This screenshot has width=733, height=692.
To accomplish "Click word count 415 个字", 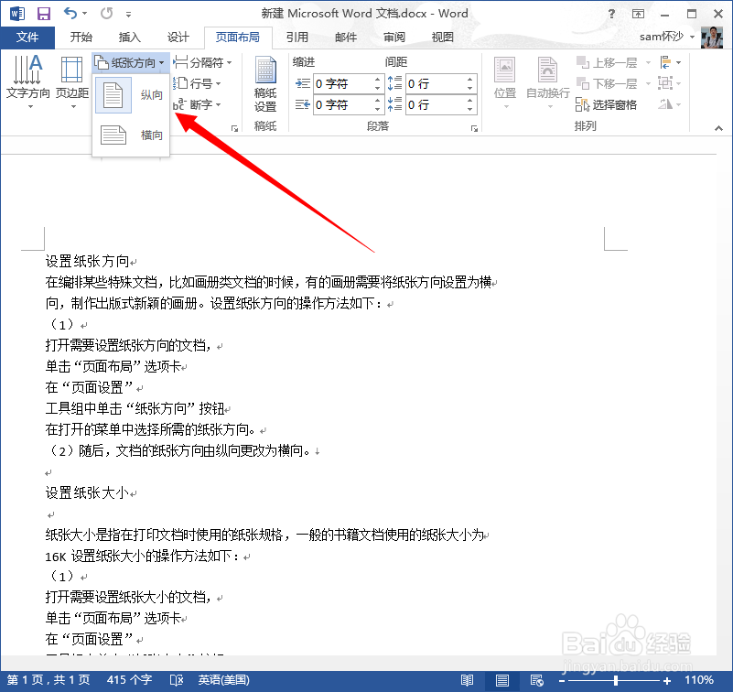I will [x=129, y=679].
